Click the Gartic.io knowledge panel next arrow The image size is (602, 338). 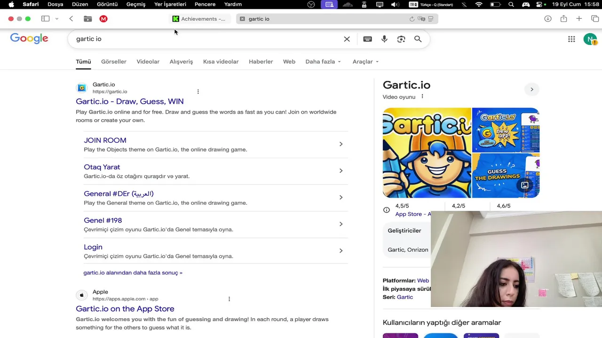(x=532, y=89)
